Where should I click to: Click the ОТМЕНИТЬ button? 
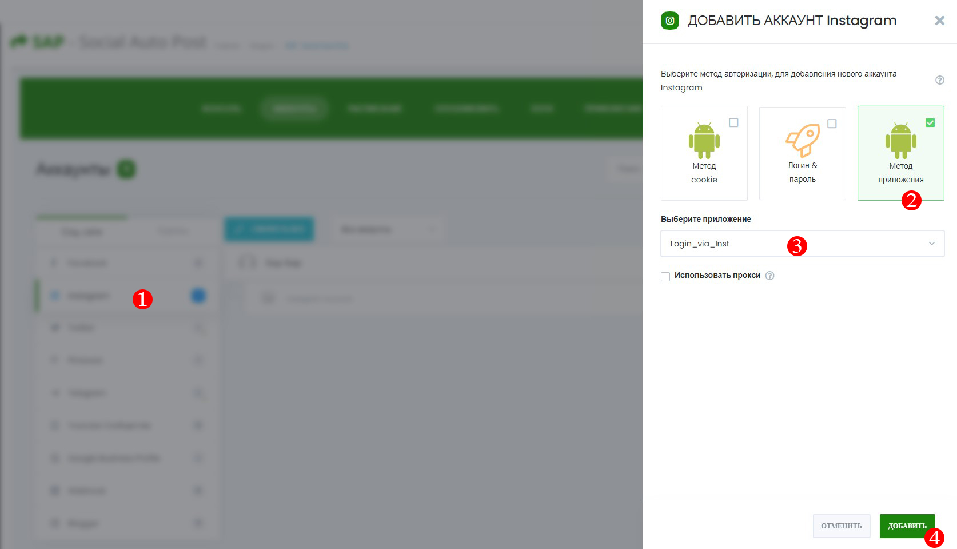(842, 526)
